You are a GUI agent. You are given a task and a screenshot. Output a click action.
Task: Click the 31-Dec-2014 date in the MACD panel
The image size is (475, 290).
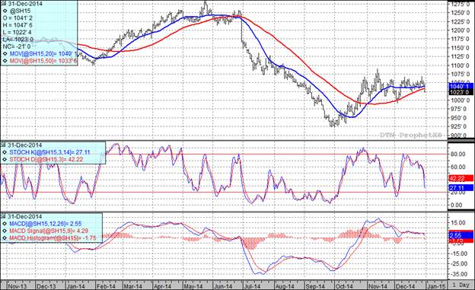click(25, 216)
